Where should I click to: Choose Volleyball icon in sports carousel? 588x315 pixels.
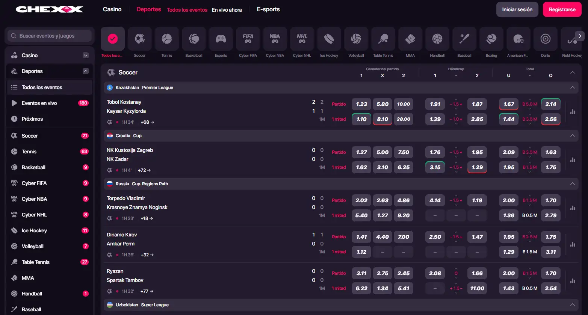[x=356, y=39]
